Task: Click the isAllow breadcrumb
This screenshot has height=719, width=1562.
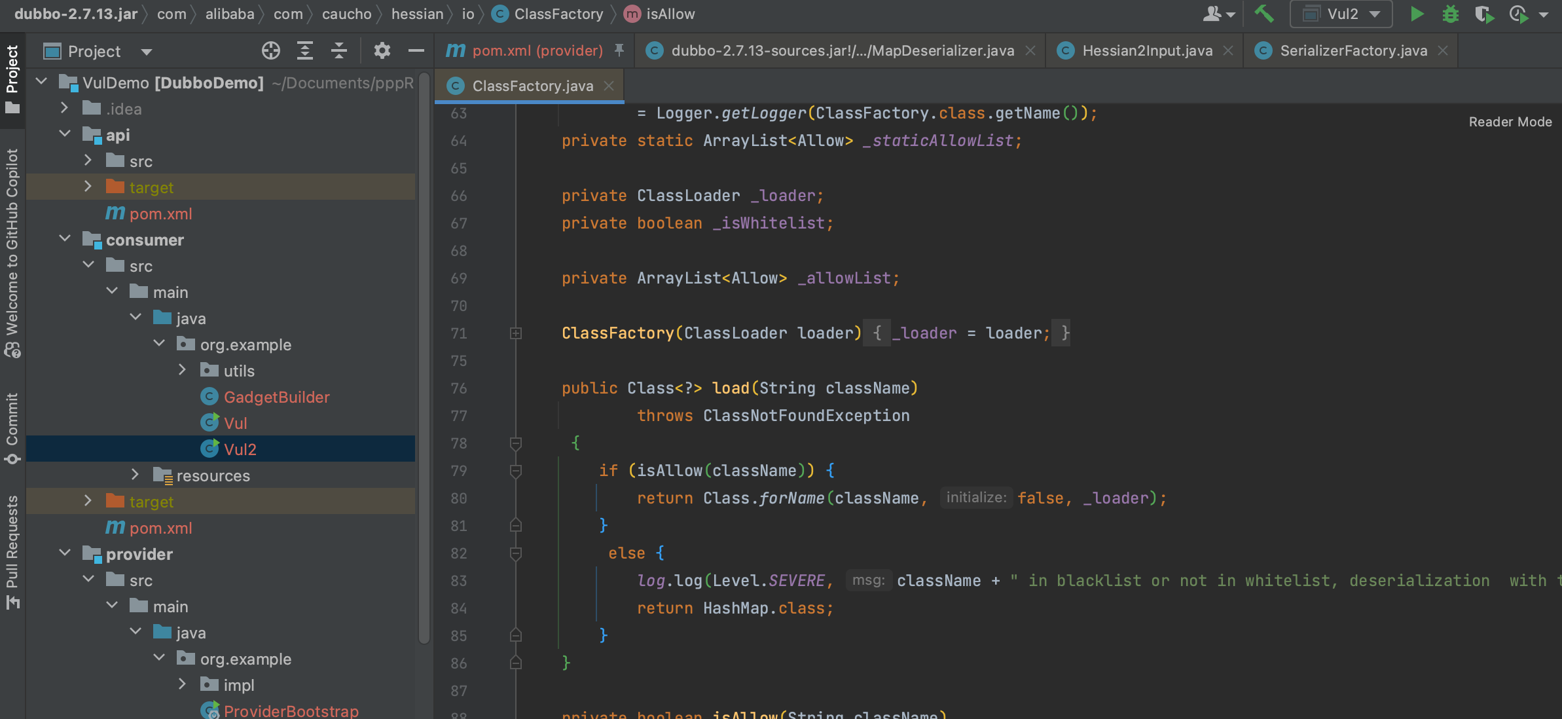Action: coord(659,14)
